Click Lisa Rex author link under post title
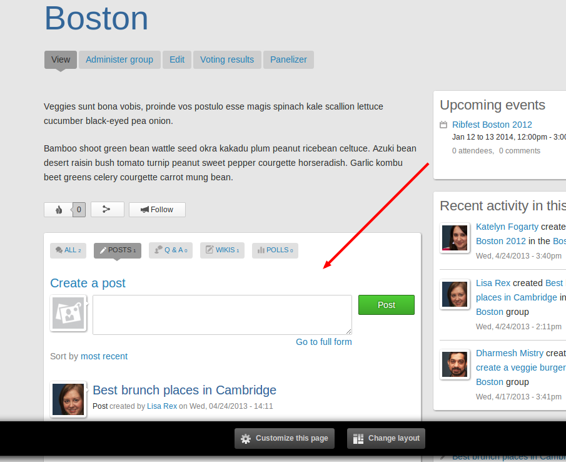Image resolution: width=566 pixels, height=462 pixels. coord(162,406)
